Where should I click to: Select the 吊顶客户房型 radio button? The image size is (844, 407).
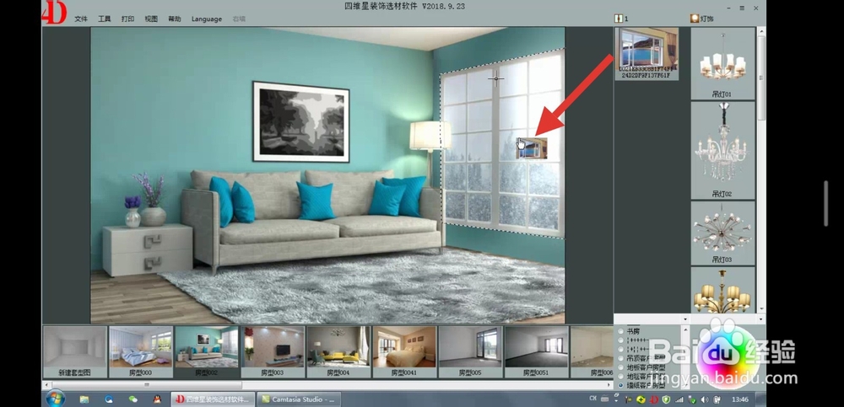(620, 359)
